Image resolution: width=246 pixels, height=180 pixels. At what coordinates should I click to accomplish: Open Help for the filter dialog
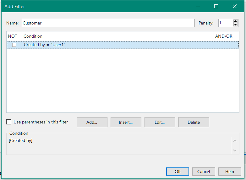click(229, 172)
